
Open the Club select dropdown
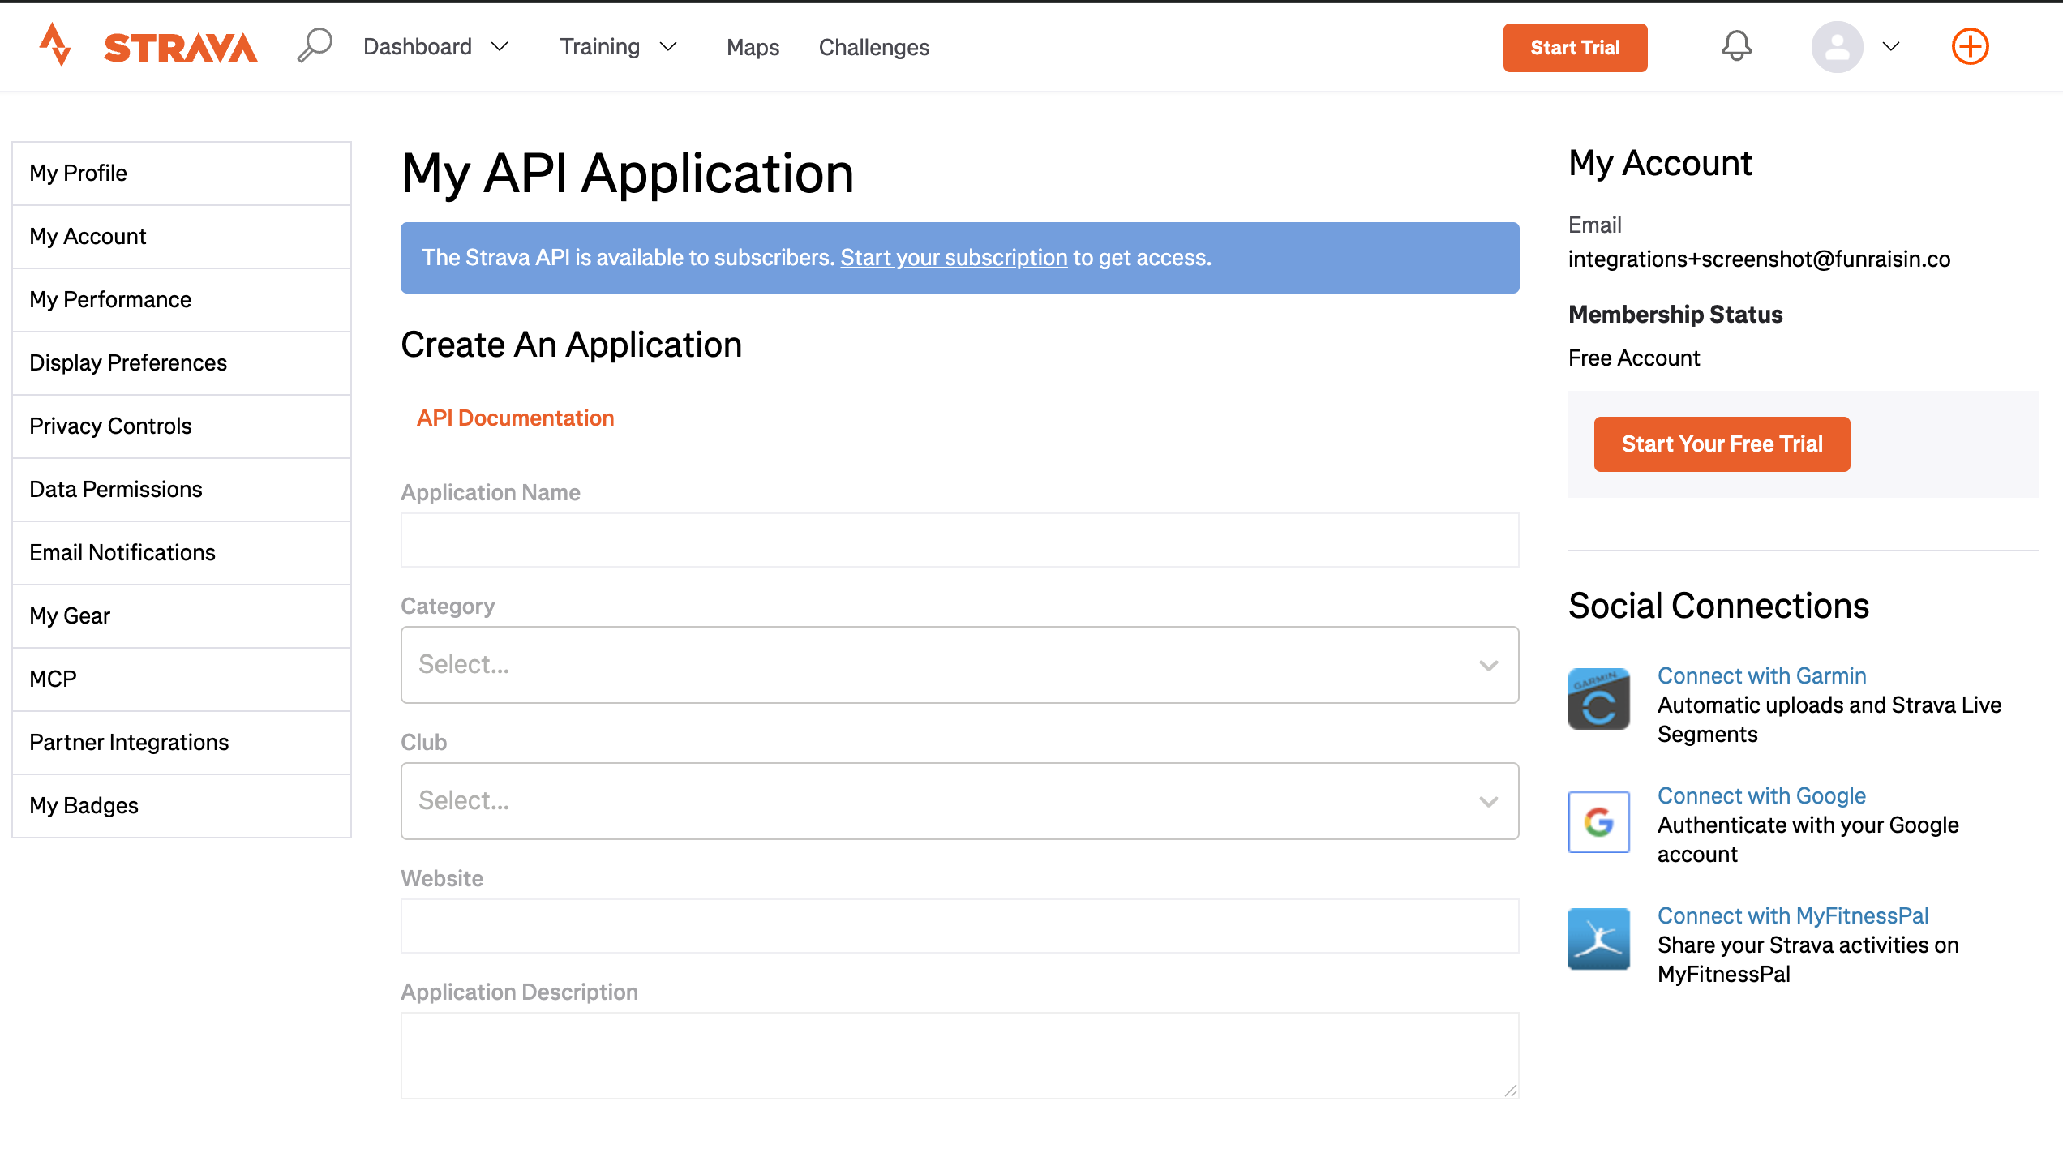[959, 801]
